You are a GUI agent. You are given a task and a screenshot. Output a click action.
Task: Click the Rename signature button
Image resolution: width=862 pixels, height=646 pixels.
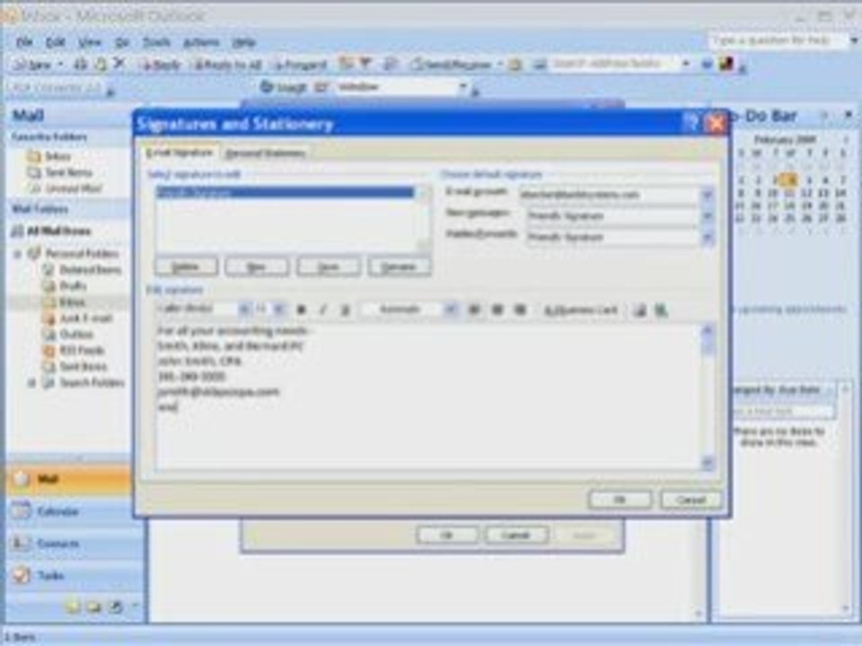(x=399, y=267)
